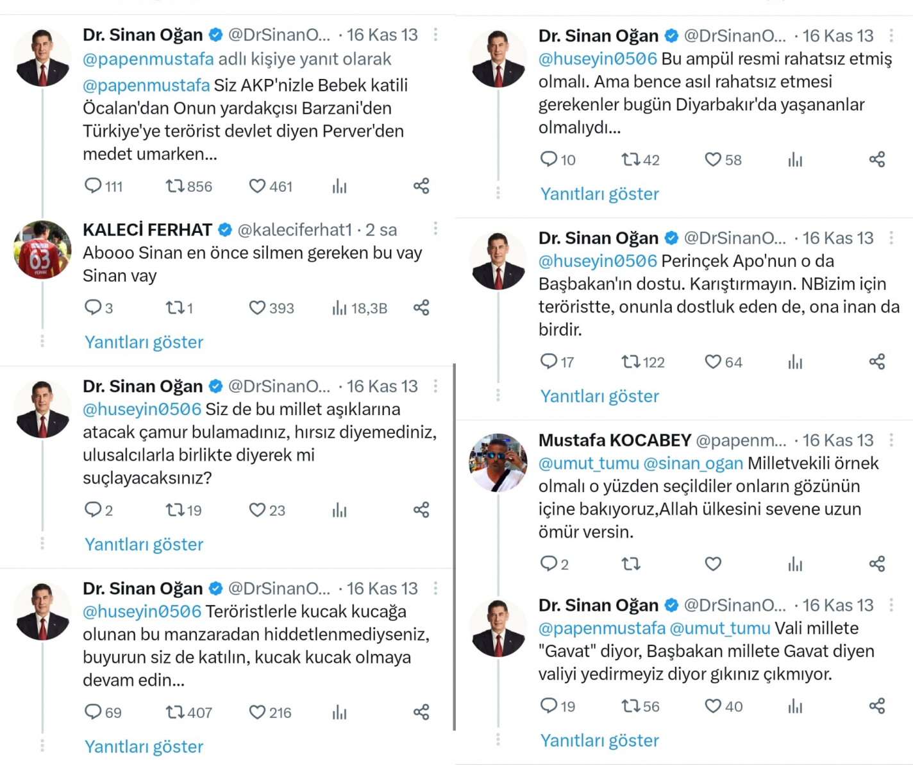Image resolution: width=913 pixels, height=770 pixels.
Task: Show replies under KALECİ FERHAT's tweet
Action: 144,342
